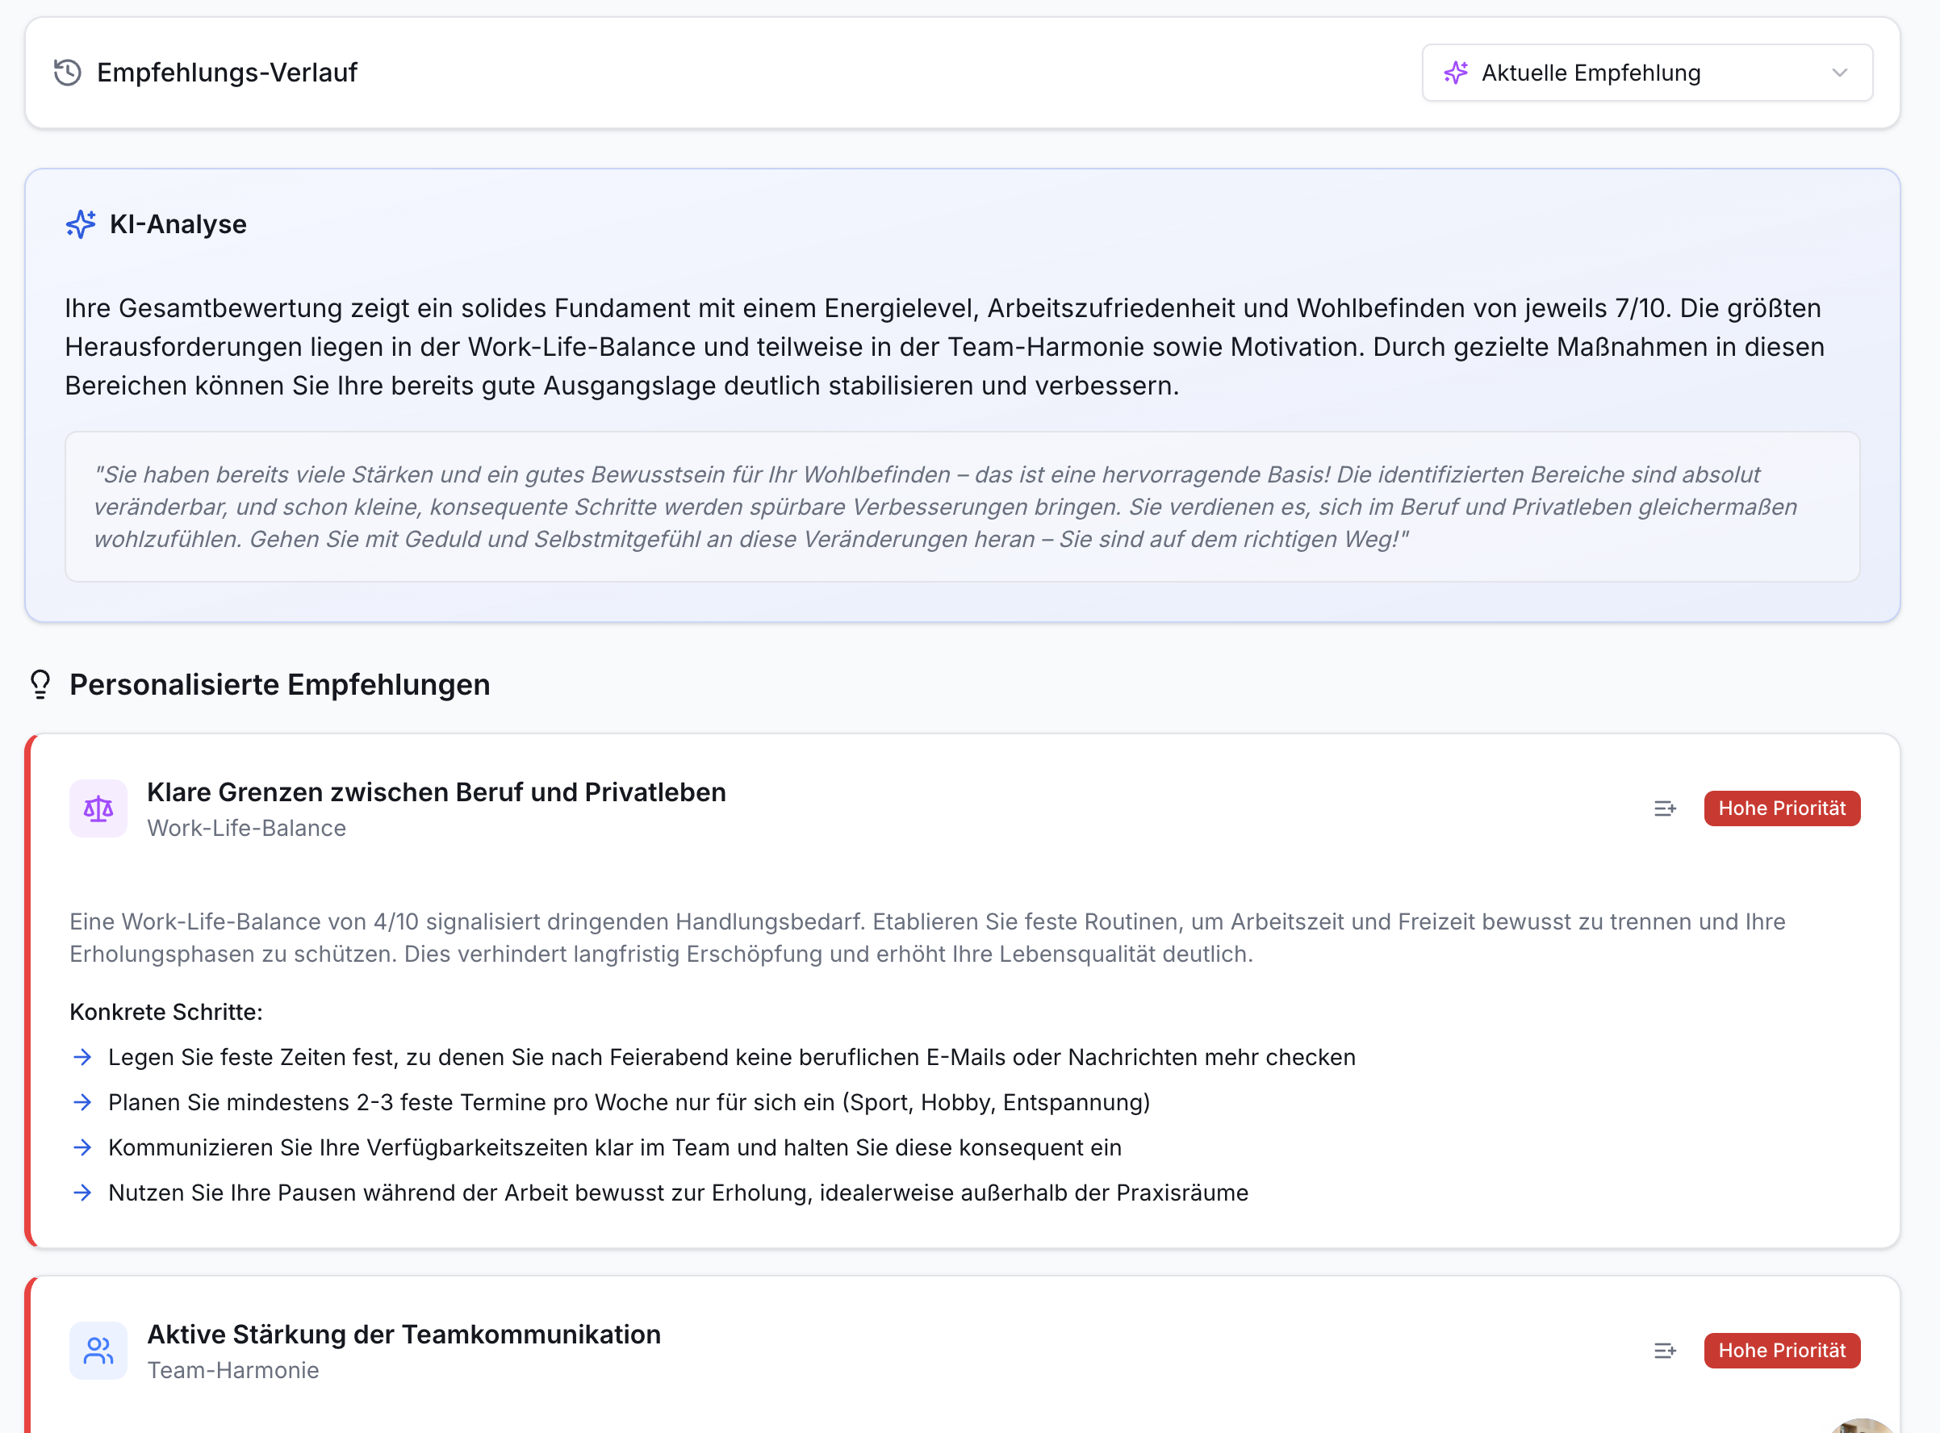Screen dimensions: 1940x1433
Task: Click the Personalisierte Empfehlungen heading
Action: point(279,684)
